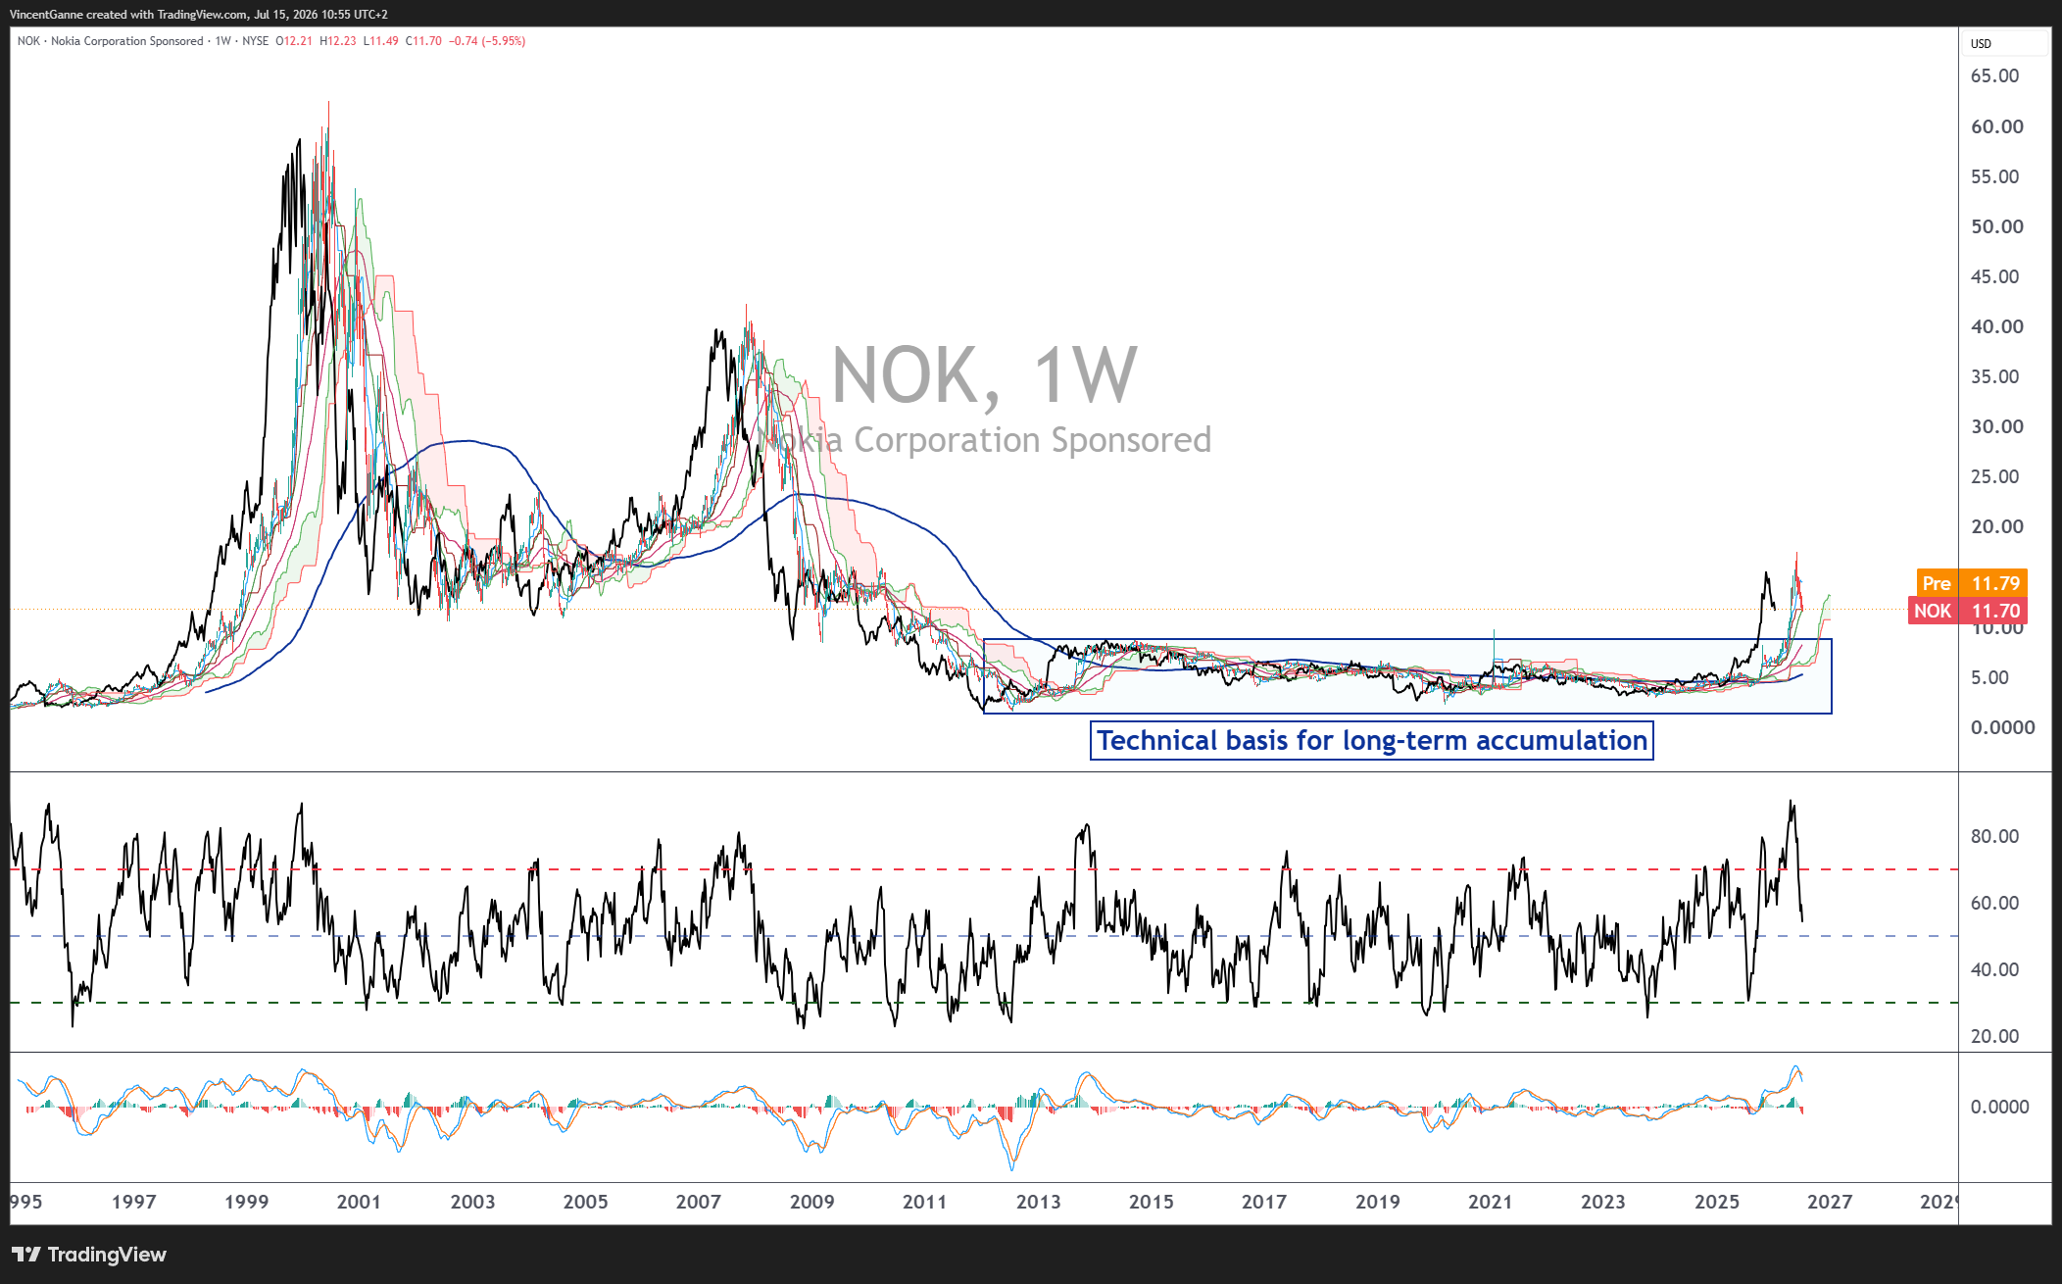2062x1284 pixels.
Task: Click the 2005 label on the time axis
Action: pyautogui.click(x=586, y=1202)
